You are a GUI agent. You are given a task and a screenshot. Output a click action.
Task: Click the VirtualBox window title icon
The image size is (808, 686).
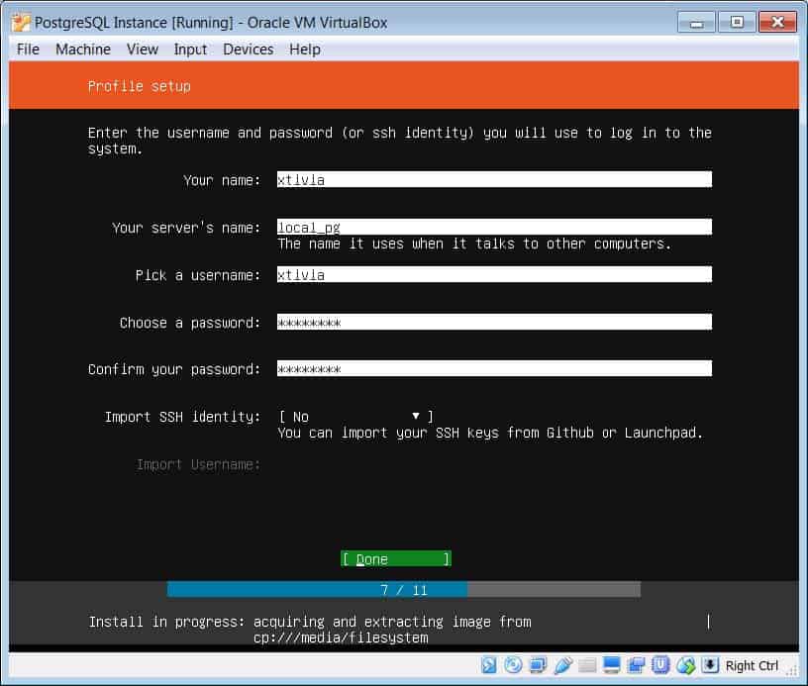pyautogui.click(x=21, y=23)
